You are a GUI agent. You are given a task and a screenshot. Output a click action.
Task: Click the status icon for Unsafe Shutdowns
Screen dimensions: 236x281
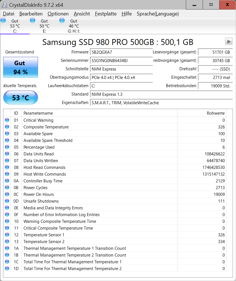(7, 201)
